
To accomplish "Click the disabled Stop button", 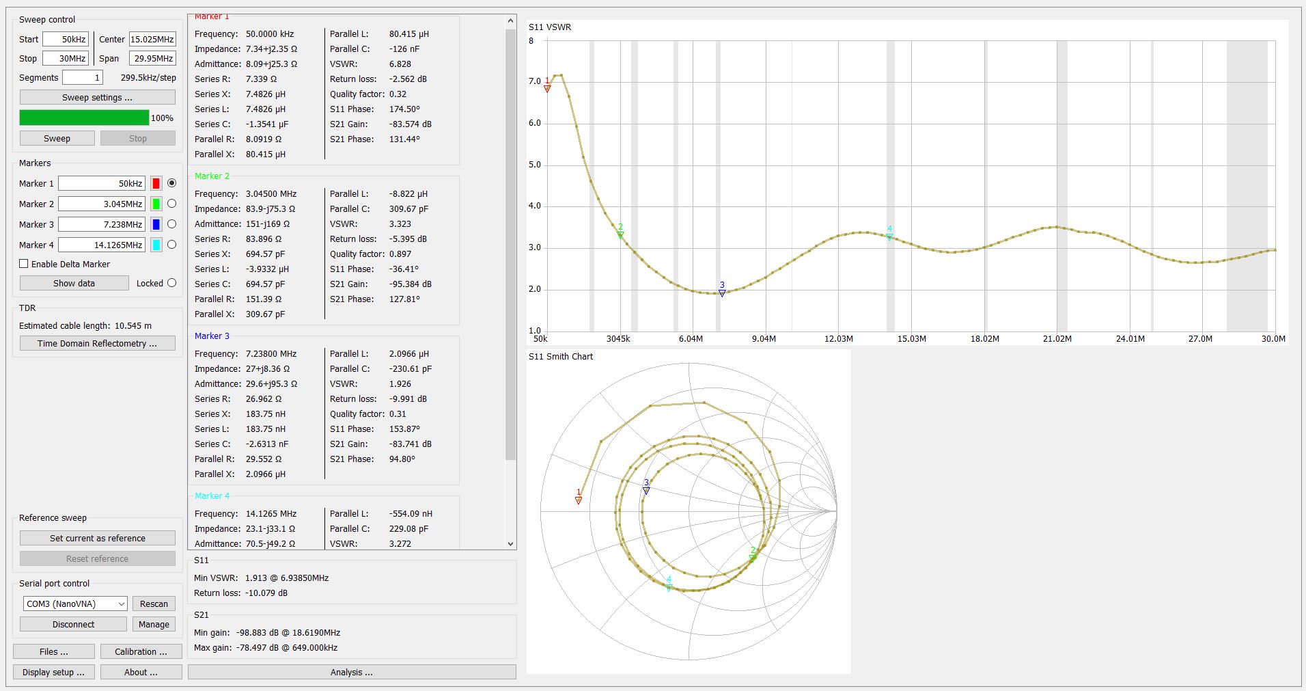I will click(x=138, y=138).
